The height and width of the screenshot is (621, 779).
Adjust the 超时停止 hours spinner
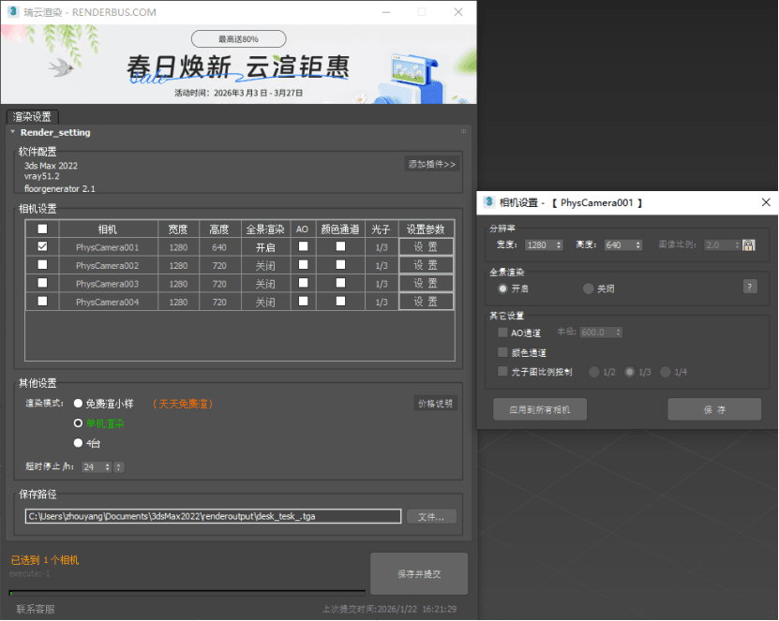tap(107, 466)
